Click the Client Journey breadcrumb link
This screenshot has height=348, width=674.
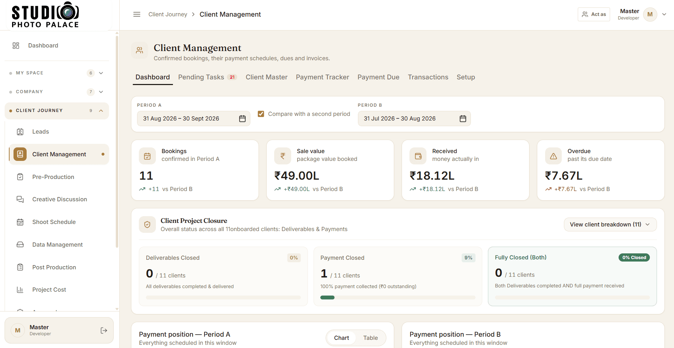(x=168, y=15)
